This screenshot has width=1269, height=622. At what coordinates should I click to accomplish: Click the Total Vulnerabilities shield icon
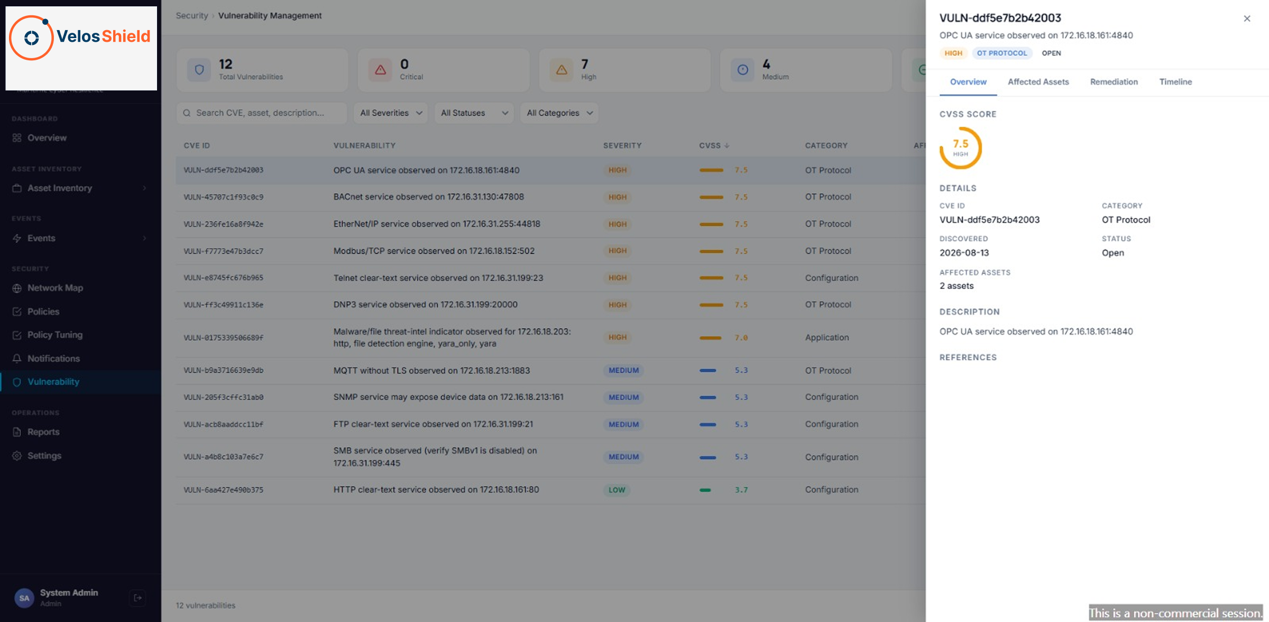point(199,70)
